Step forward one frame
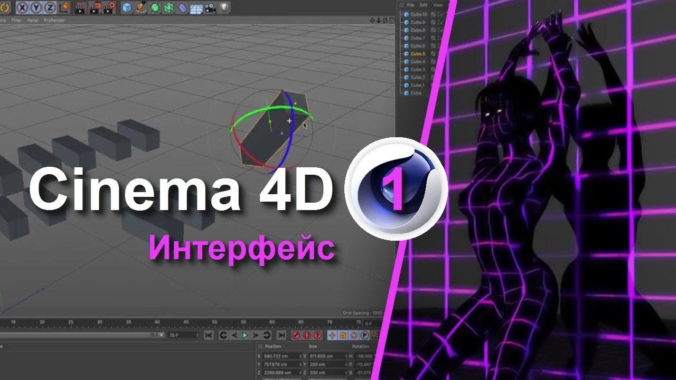Image resolution: width=676 pixels, height=380 pixels. [256, 335]
